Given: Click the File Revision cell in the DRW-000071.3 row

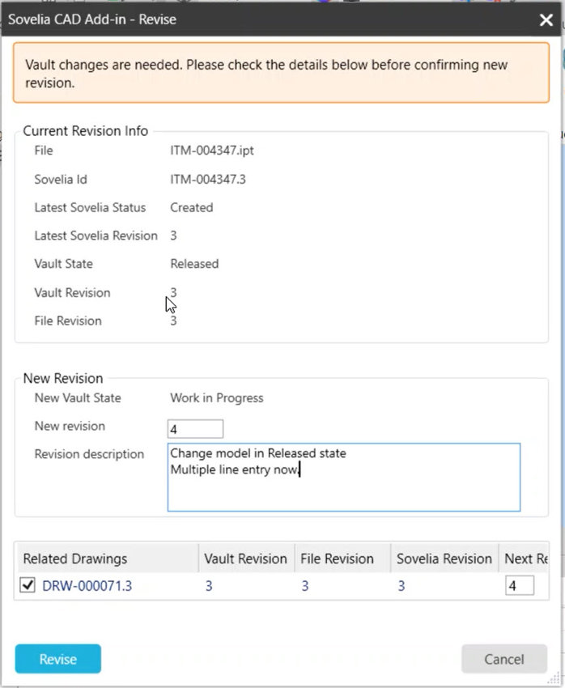Looking at the screenshot, I should coord(305,586).
